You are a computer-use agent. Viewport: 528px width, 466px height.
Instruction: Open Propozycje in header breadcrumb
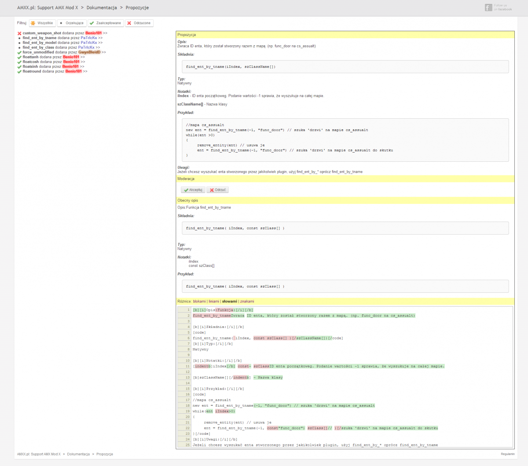tap(137, 8)
